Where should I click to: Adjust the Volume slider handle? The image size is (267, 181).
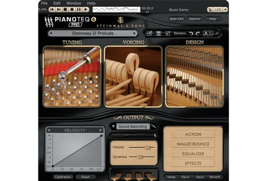click(x=147, y=148)
